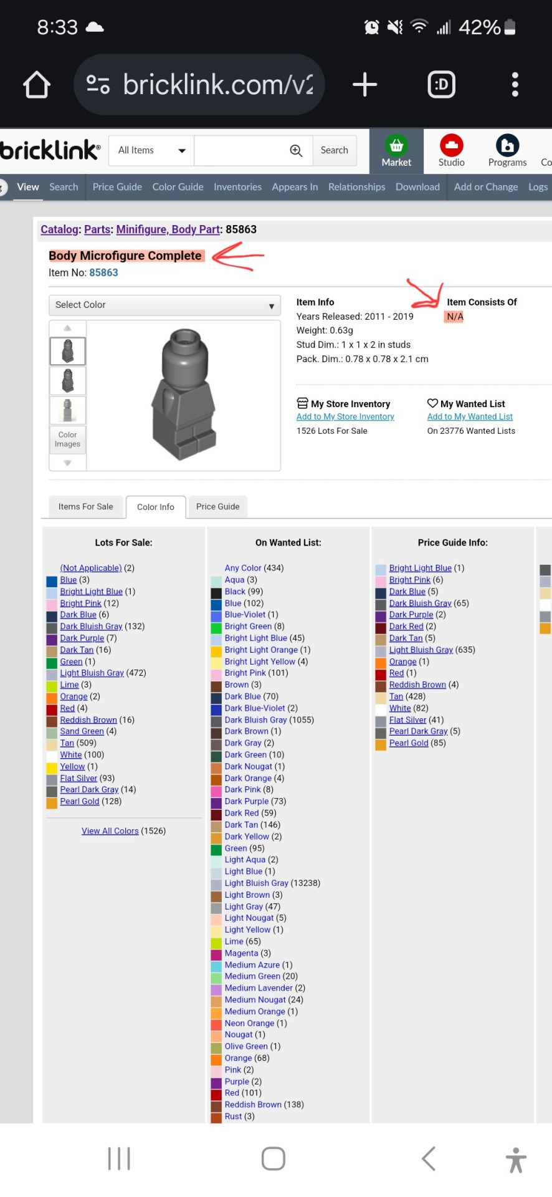The image size is (552, 1197).
Task: Click the BrickLink logo
Action: pos(50,150)
